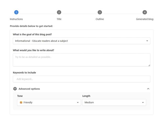Click step 1 circle for Instructions
The height and width of the screenshot is (117, 157).
[x=16, y=12]
